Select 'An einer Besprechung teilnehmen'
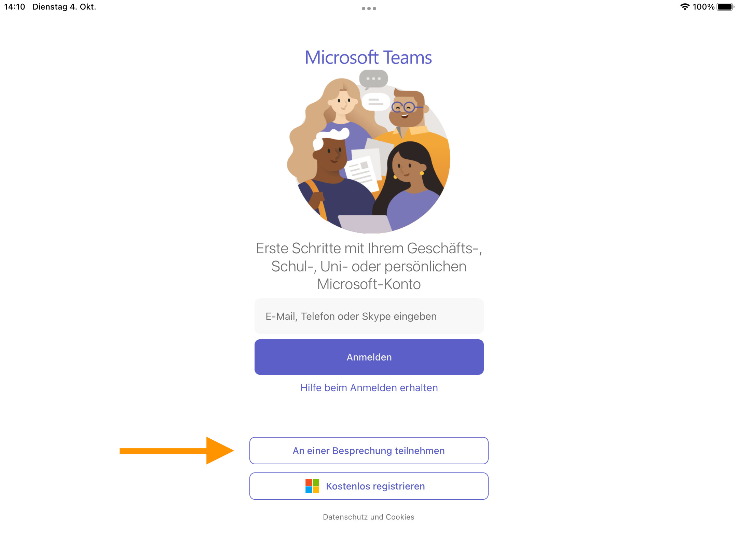The width and height of the screenshot is (738, 553). tap(369, 451)
